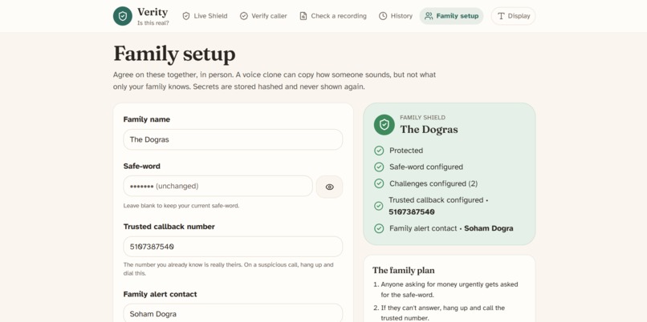Click the Trusted callback configured check icon
Image resolution: width=647 pixels, height=322 pixels.
tap(379, 206)
